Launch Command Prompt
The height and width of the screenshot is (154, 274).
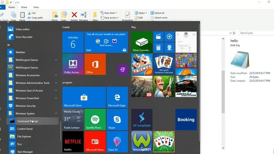tap(33, 121)
